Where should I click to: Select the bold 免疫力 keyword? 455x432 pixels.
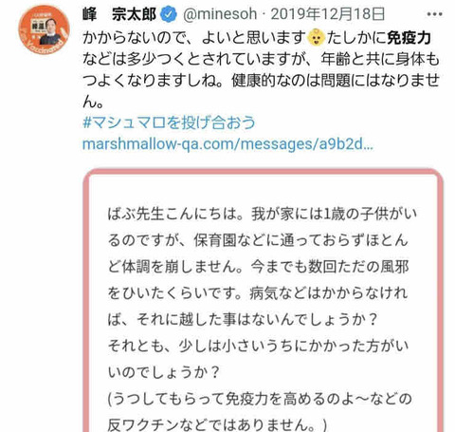409,38
